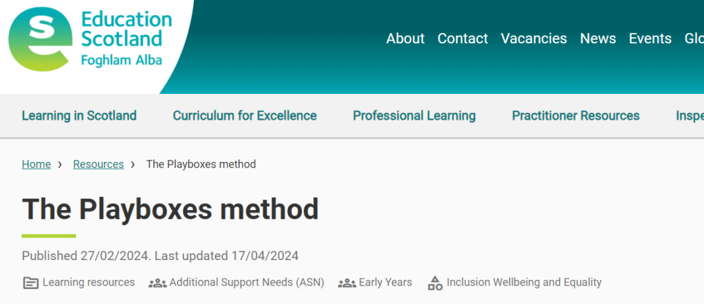Open Practitioner Resources navigation item
Viewport: 704px width, 304px height.
pyautogui.click(x=575, y=116)
